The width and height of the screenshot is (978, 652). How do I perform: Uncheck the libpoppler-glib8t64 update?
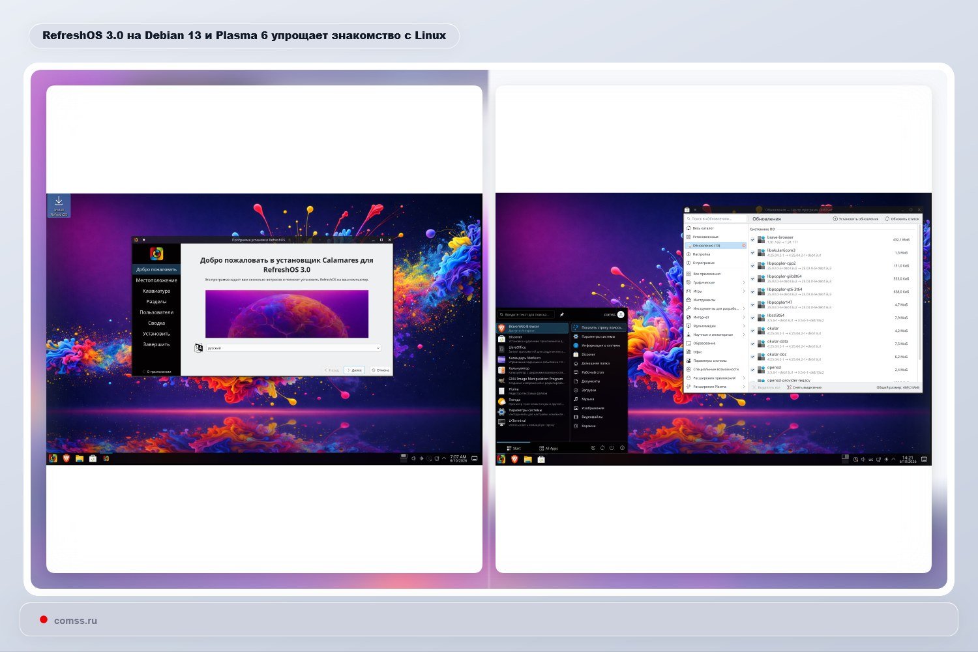coord(753,279)
